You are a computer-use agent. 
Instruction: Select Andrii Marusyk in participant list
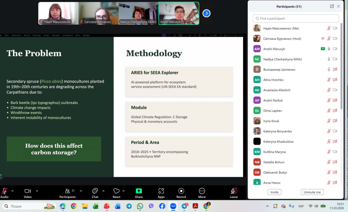274,49
